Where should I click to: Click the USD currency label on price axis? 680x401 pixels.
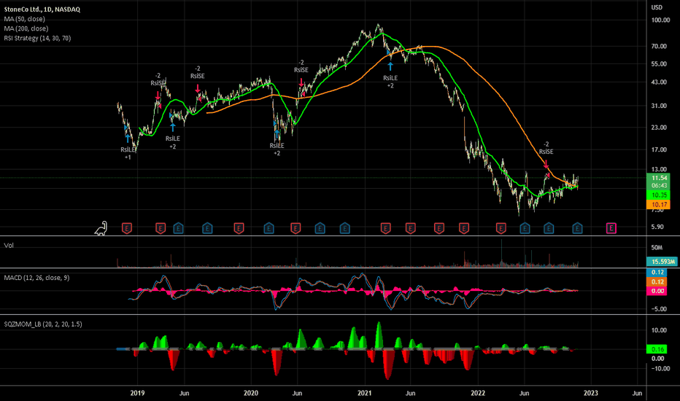(x=657, y=7)
